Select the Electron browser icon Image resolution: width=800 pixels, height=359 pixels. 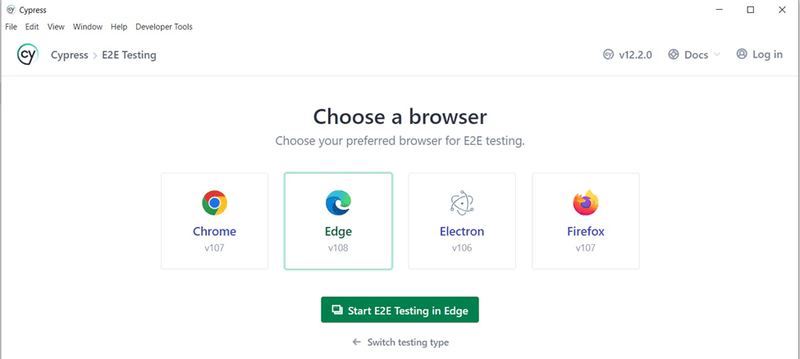pos(462,202)
